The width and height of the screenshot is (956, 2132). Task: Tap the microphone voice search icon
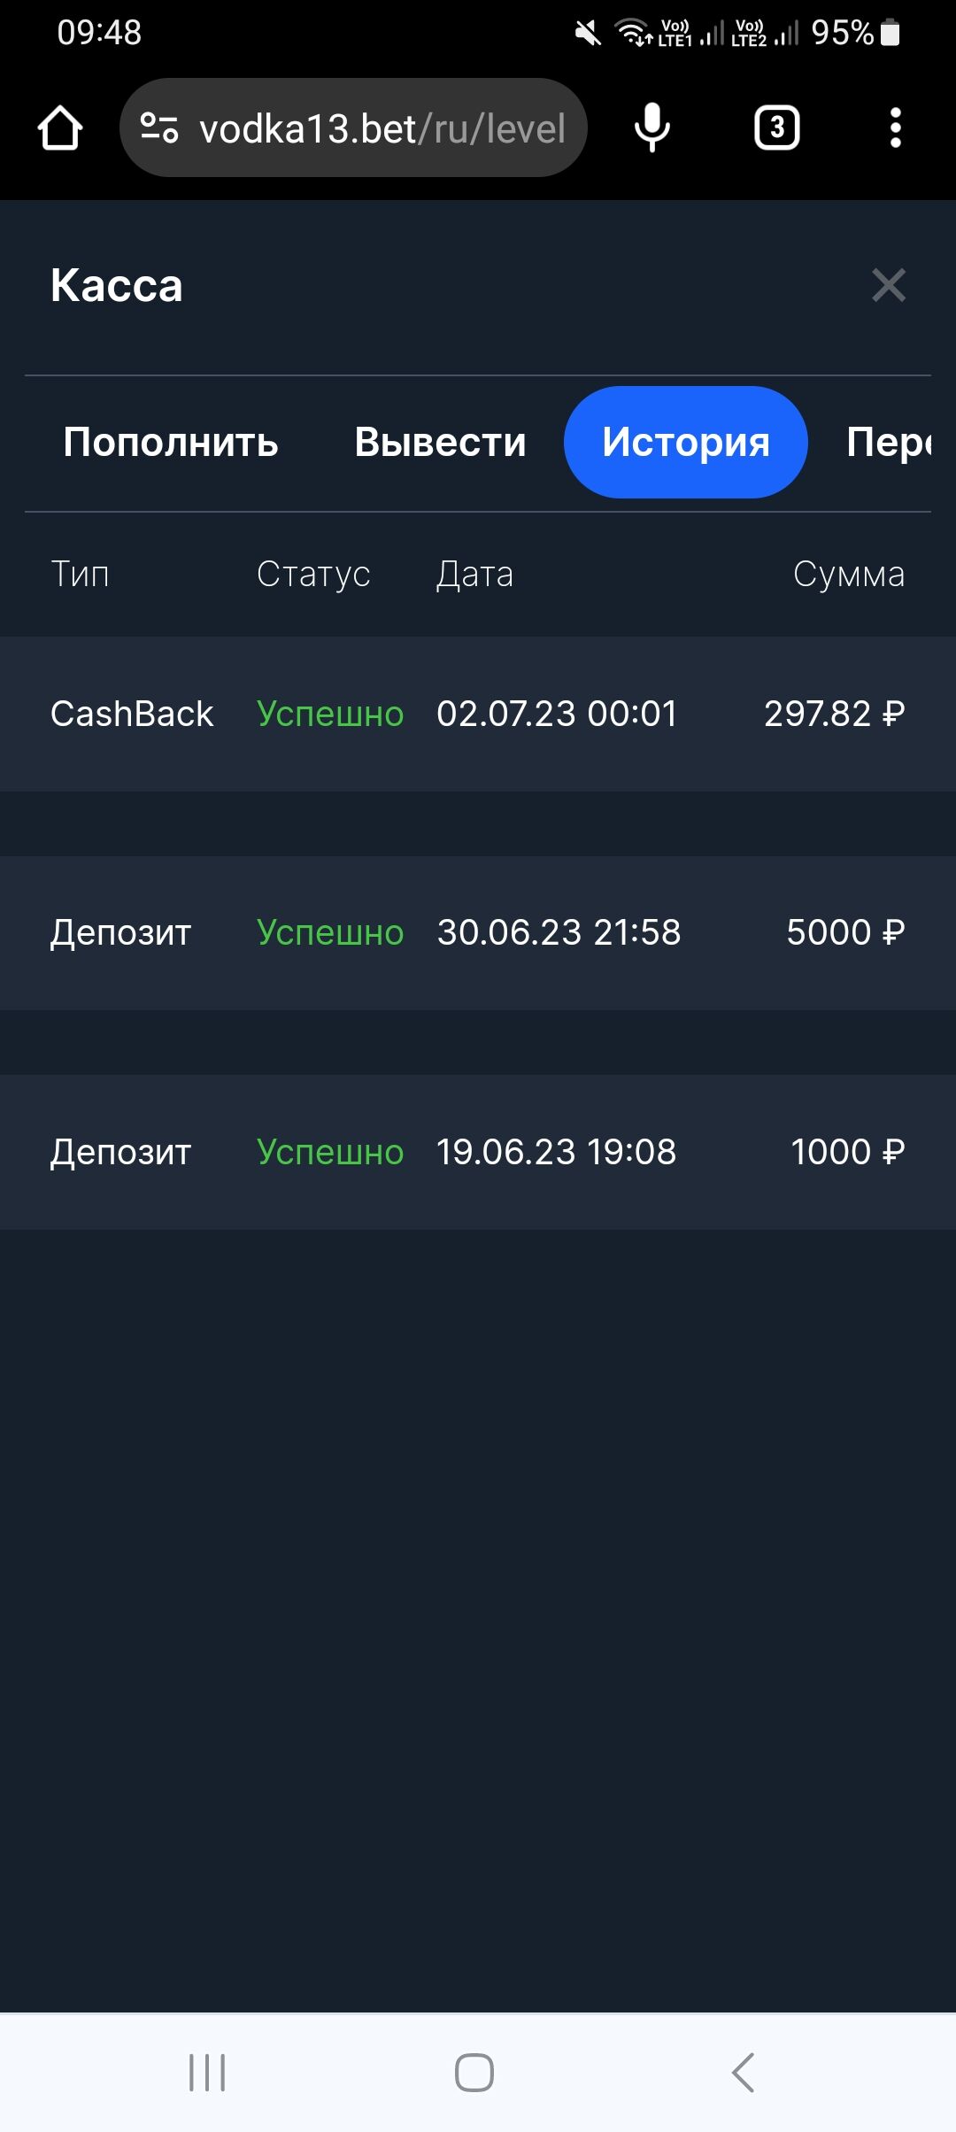[652, 128]
